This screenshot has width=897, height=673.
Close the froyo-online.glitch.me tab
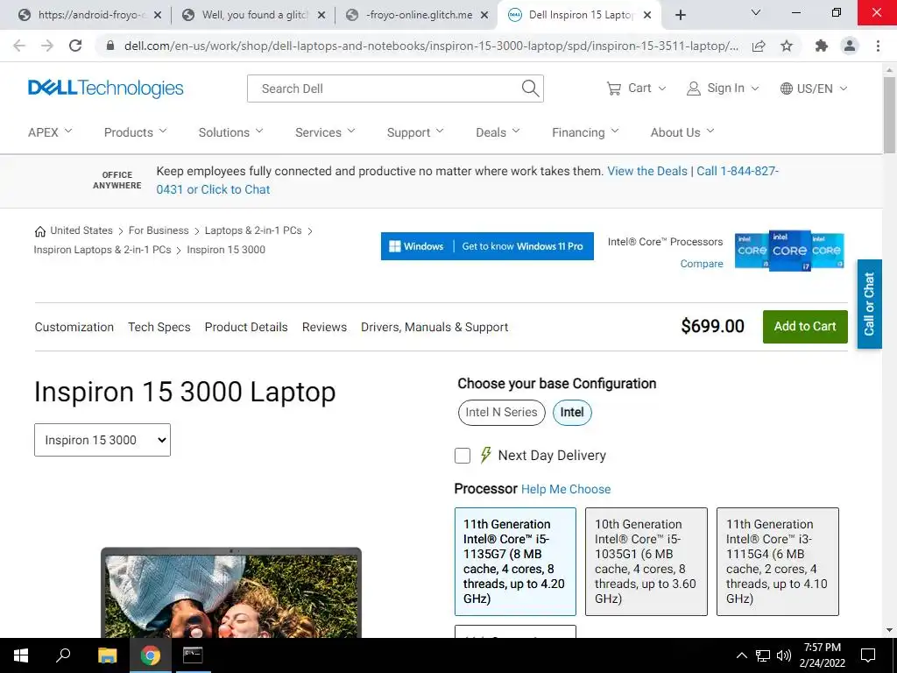click(484, 15)
